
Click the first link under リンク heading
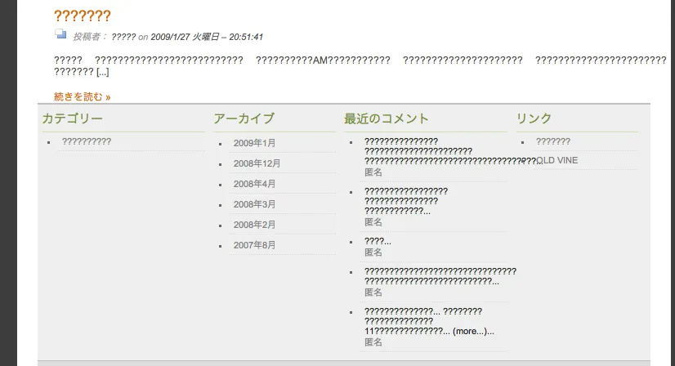tap(552, 141)
